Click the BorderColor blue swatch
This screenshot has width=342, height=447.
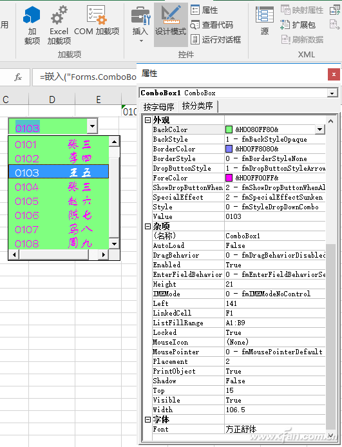click(x=229, y=149)
